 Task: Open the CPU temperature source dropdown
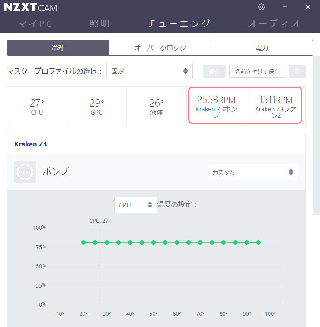[x=135, y=205]
